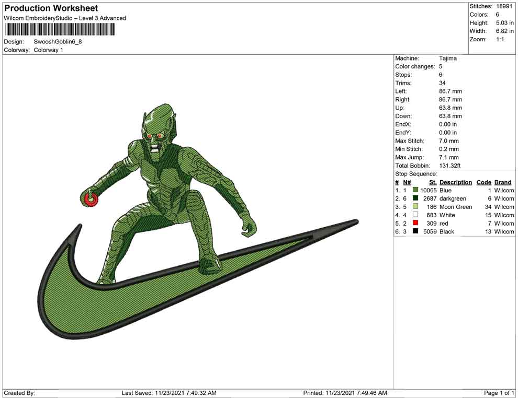The image size is (518, 398).
Task: Click the Machine value 'Tajima'
Action: [448, 58]
